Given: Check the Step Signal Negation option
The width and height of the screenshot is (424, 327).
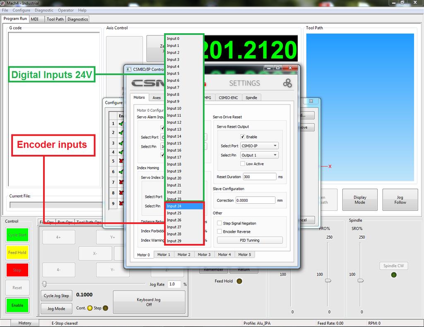Looking at the screenshot, I should 219,223.
